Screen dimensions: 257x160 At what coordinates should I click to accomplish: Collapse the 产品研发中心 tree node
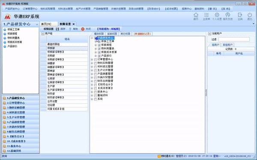(92, 38)
